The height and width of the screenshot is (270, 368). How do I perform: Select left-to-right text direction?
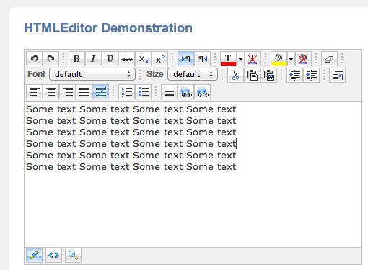(x=185, y=58)
